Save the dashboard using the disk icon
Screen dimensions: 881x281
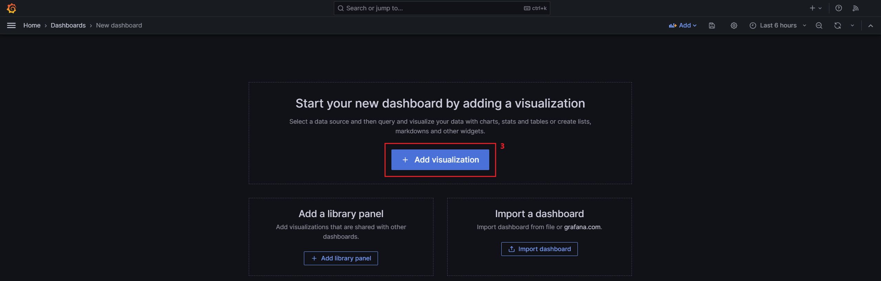pos(712,25)
